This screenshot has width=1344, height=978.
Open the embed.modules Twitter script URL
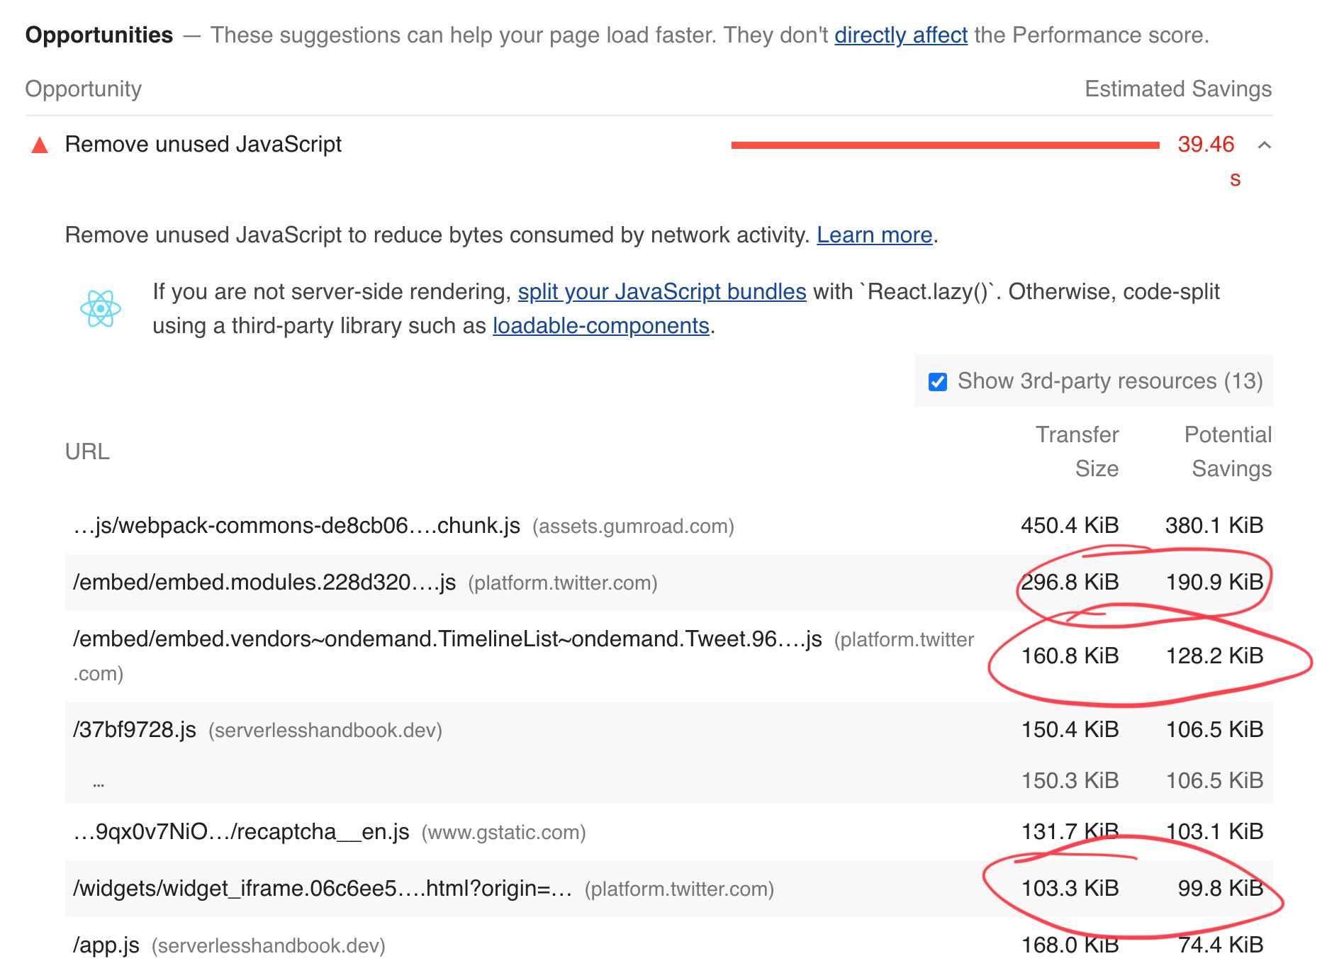tap(264, 582)
